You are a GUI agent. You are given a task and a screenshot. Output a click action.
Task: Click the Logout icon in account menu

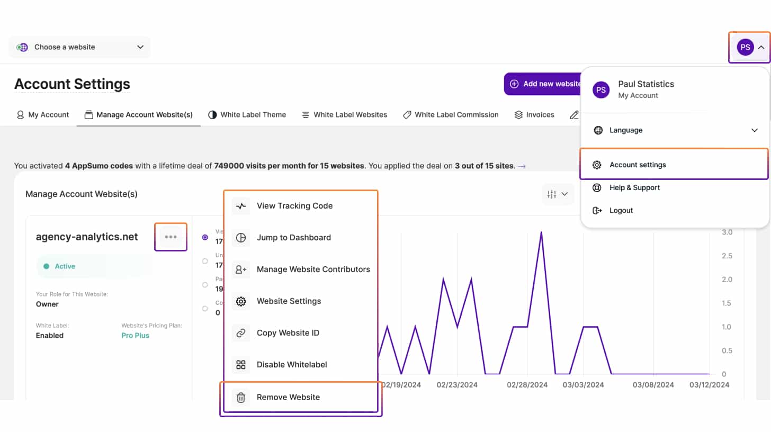click(x=597, y=210)
